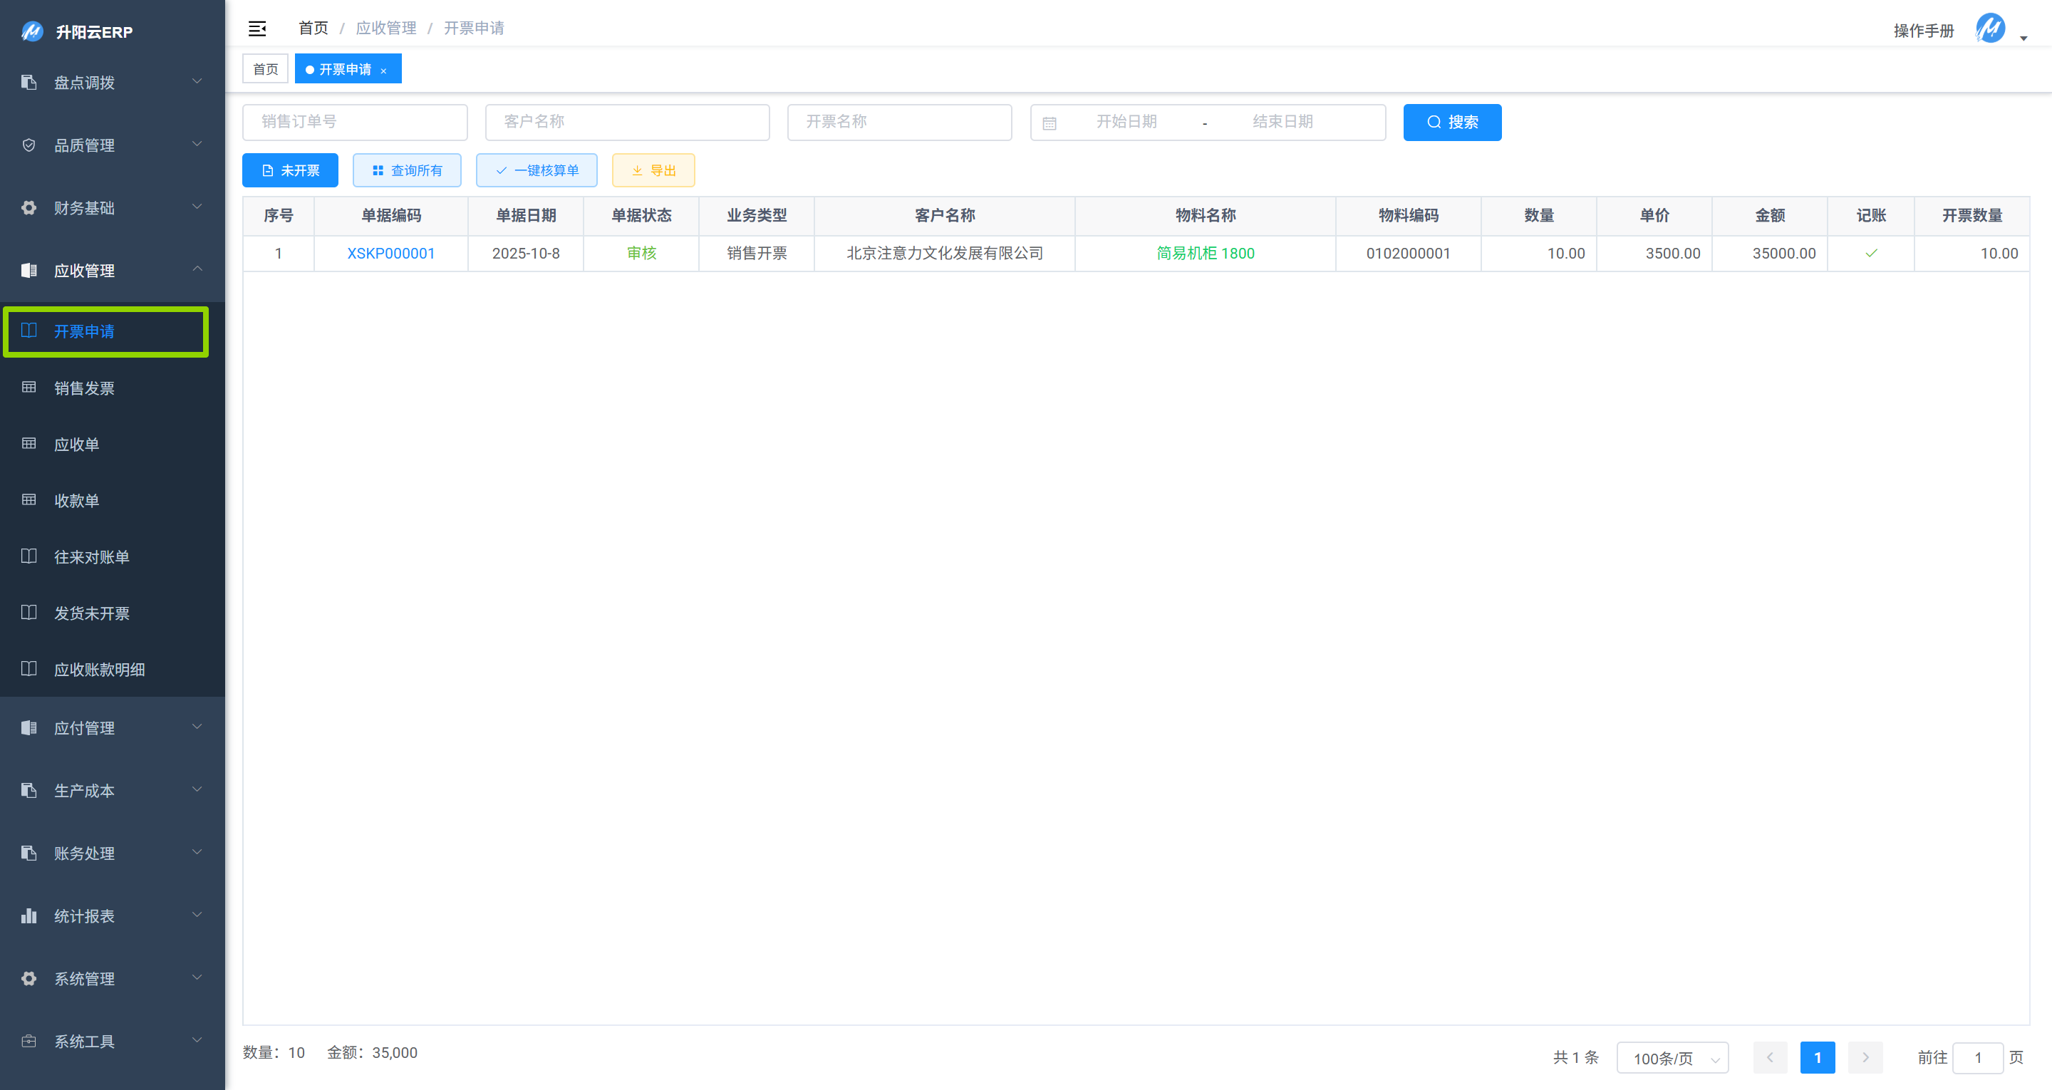
Task: Open 往来对账单 in sidebar
Action: coord(90,557)
